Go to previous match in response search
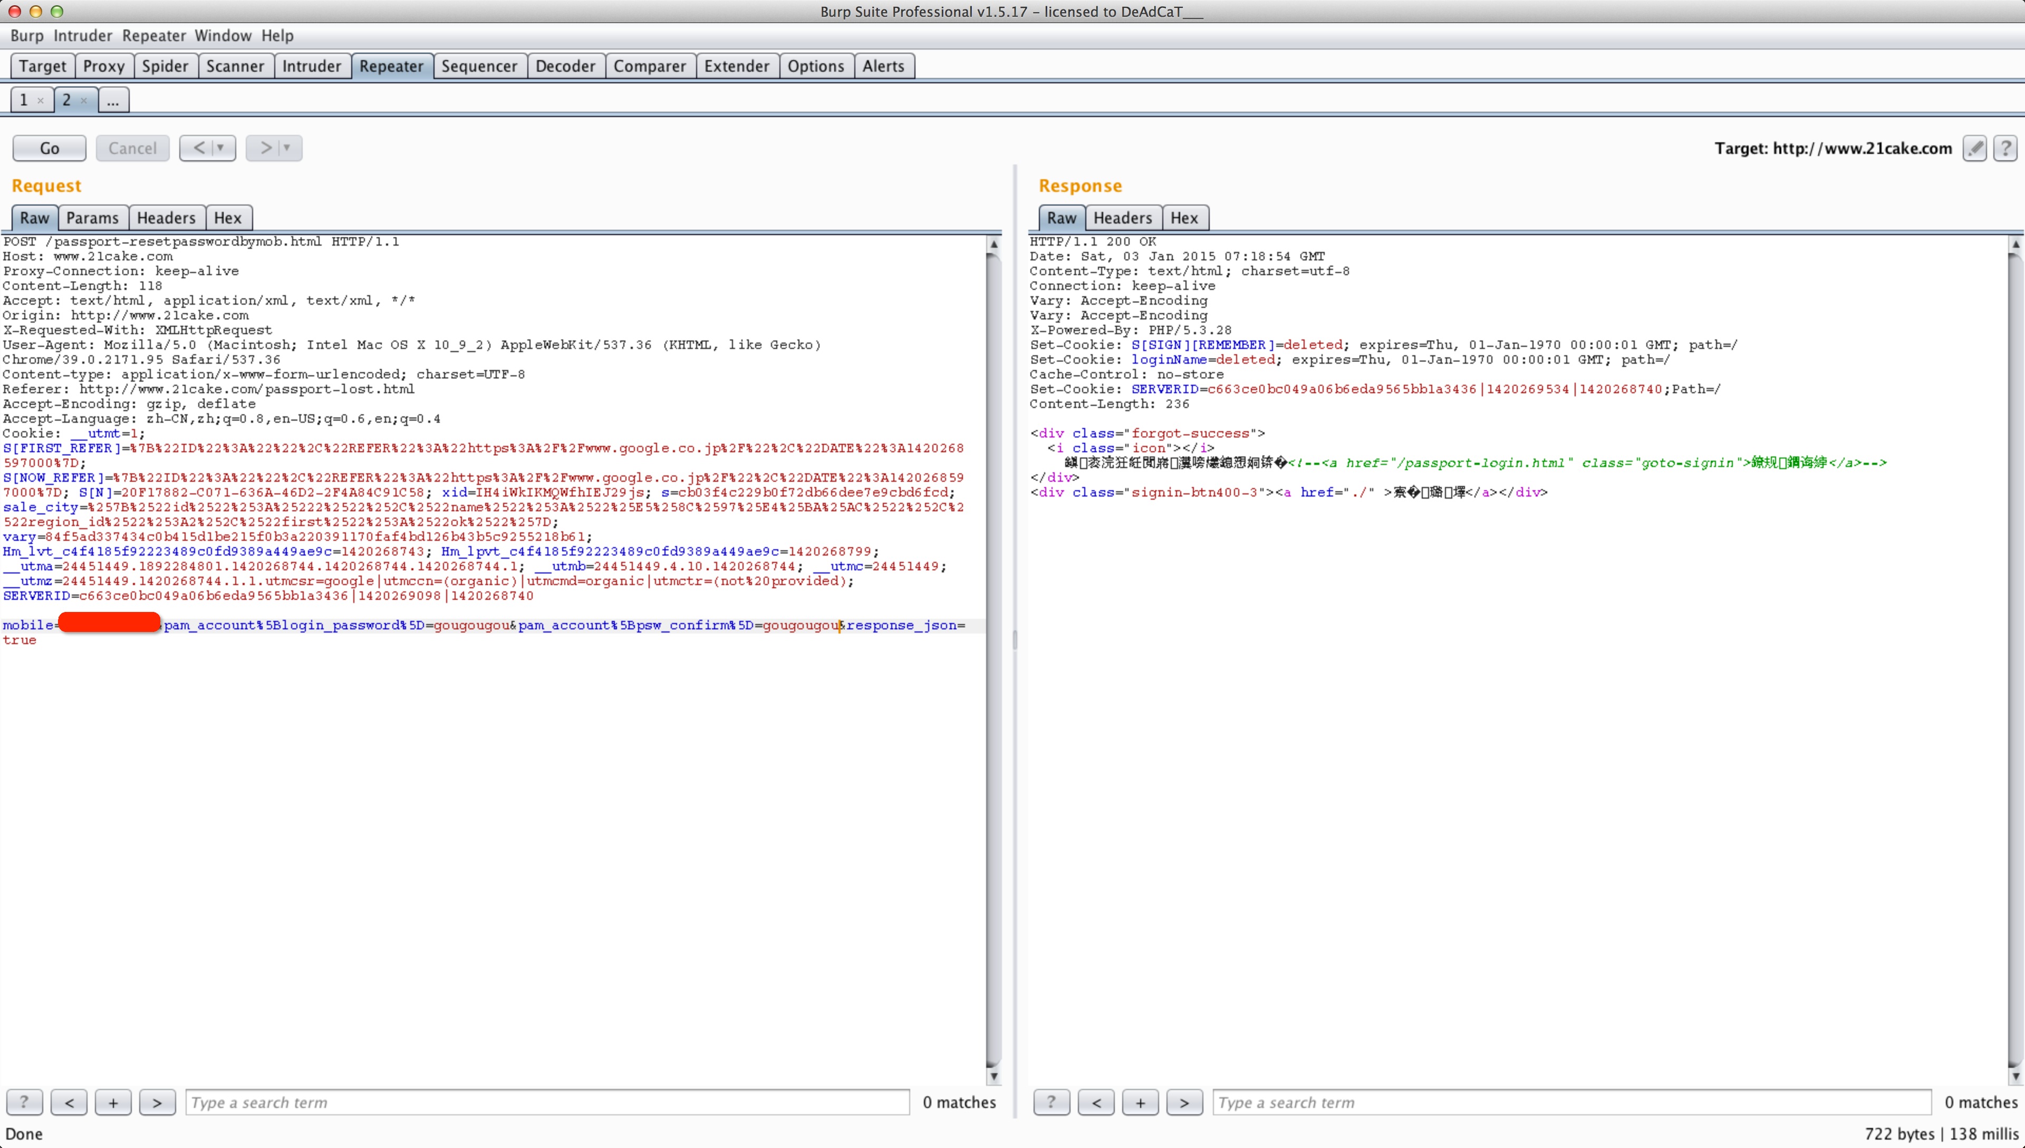Image resolution: width=2025 pixels, height=1148 pixels. tap(1096, 1102)
